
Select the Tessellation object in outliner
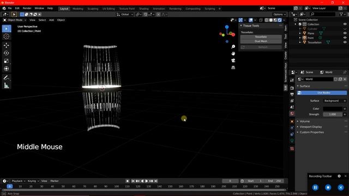coord(315,42)
